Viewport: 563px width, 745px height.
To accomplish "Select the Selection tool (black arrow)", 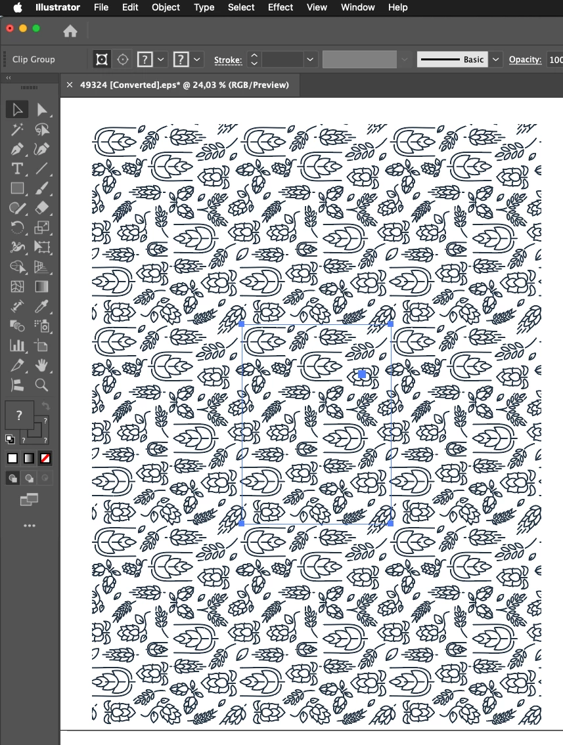I will pos(17,110).
